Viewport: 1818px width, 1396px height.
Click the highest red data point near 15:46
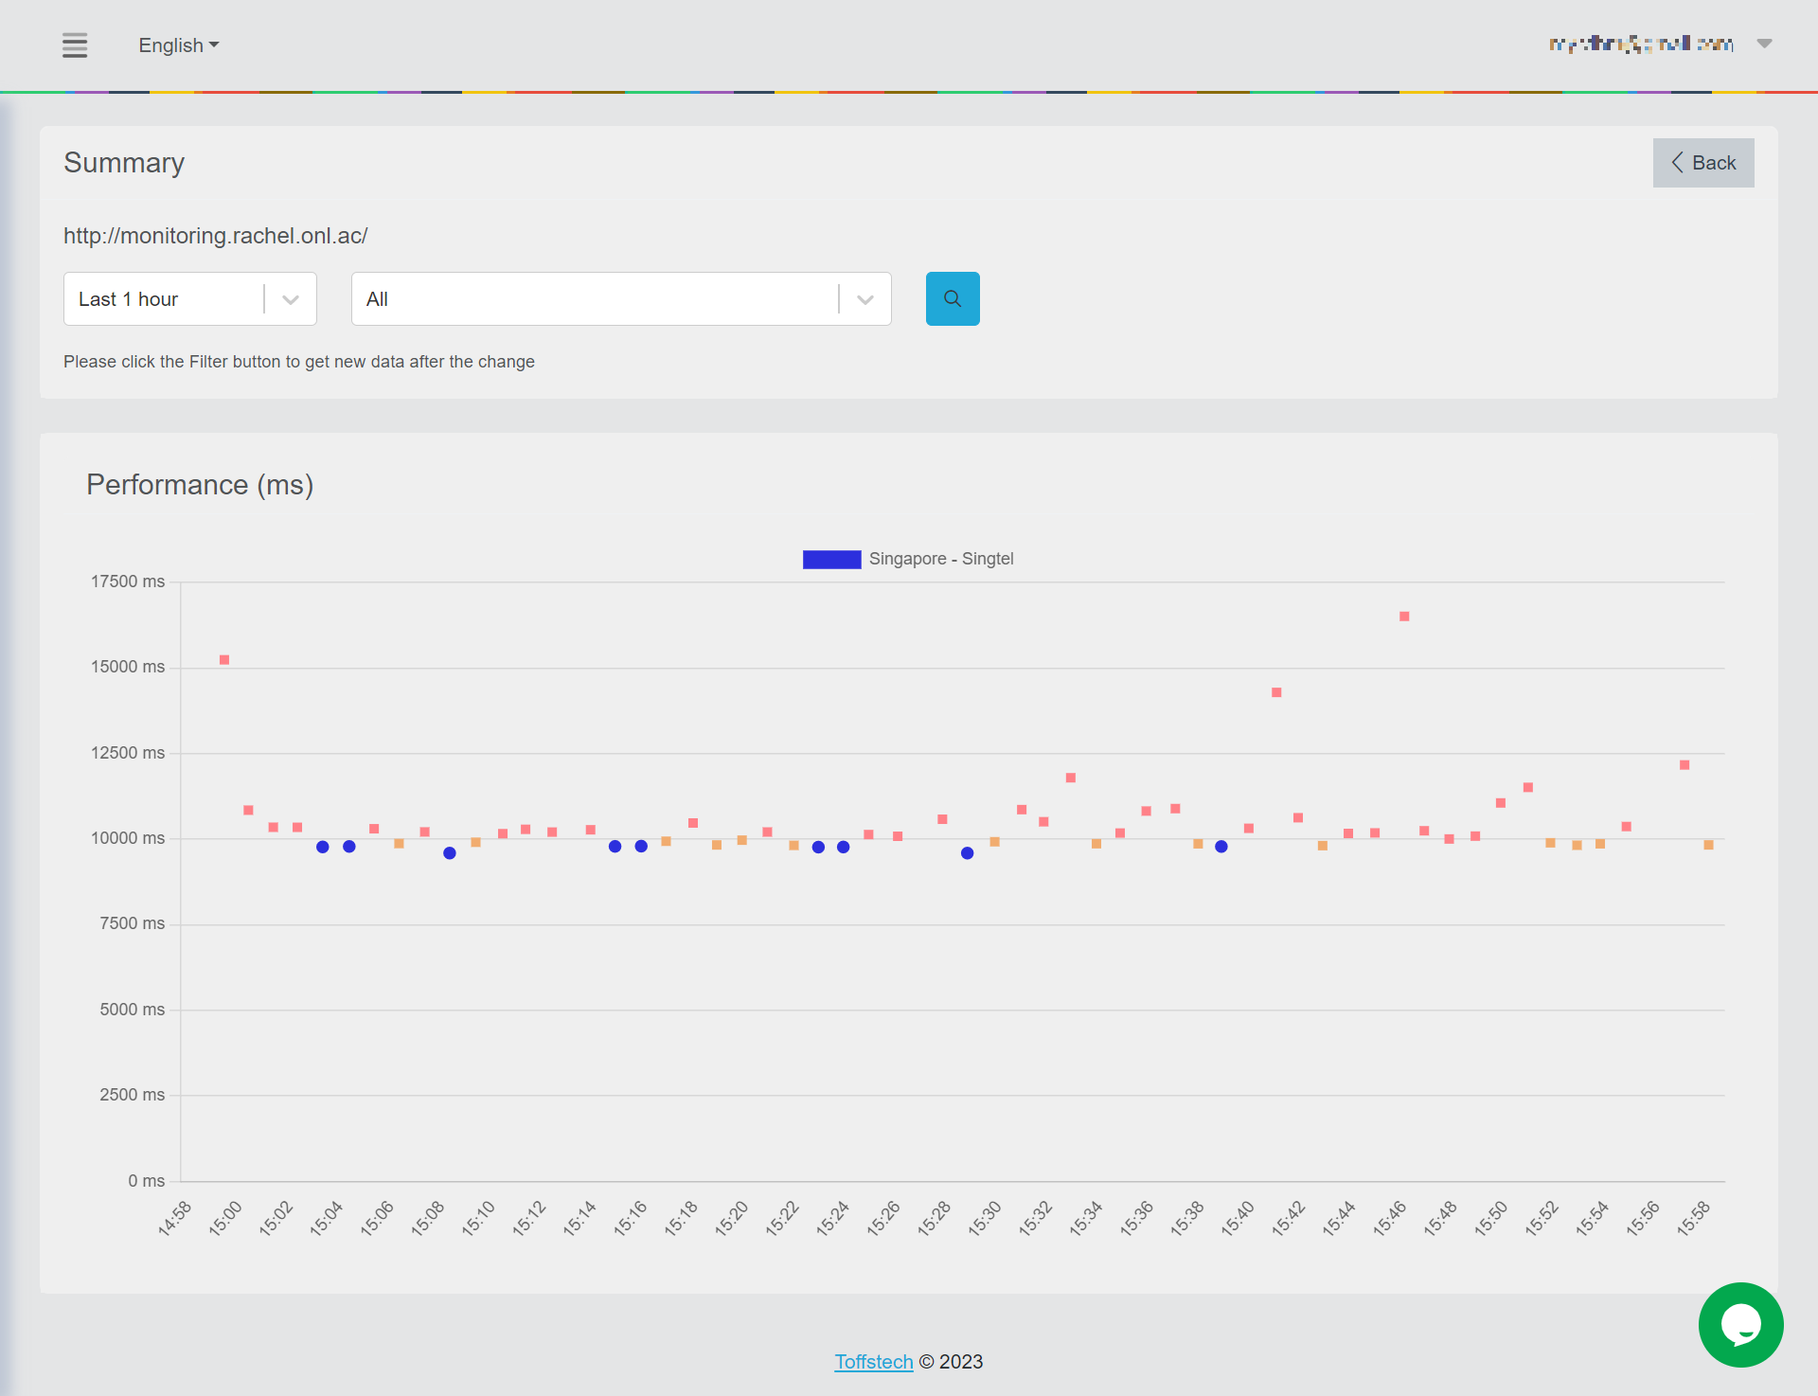coord(1404,617)
